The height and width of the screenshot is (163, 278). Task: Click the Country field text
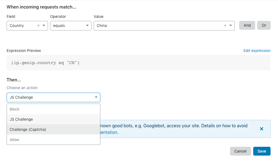[x=17, y=26]
